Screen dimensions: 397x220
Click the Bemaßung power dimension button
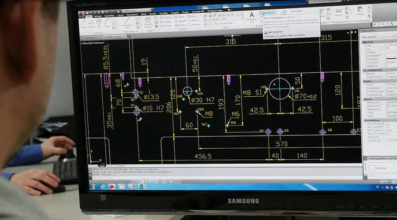click(268, 13)
